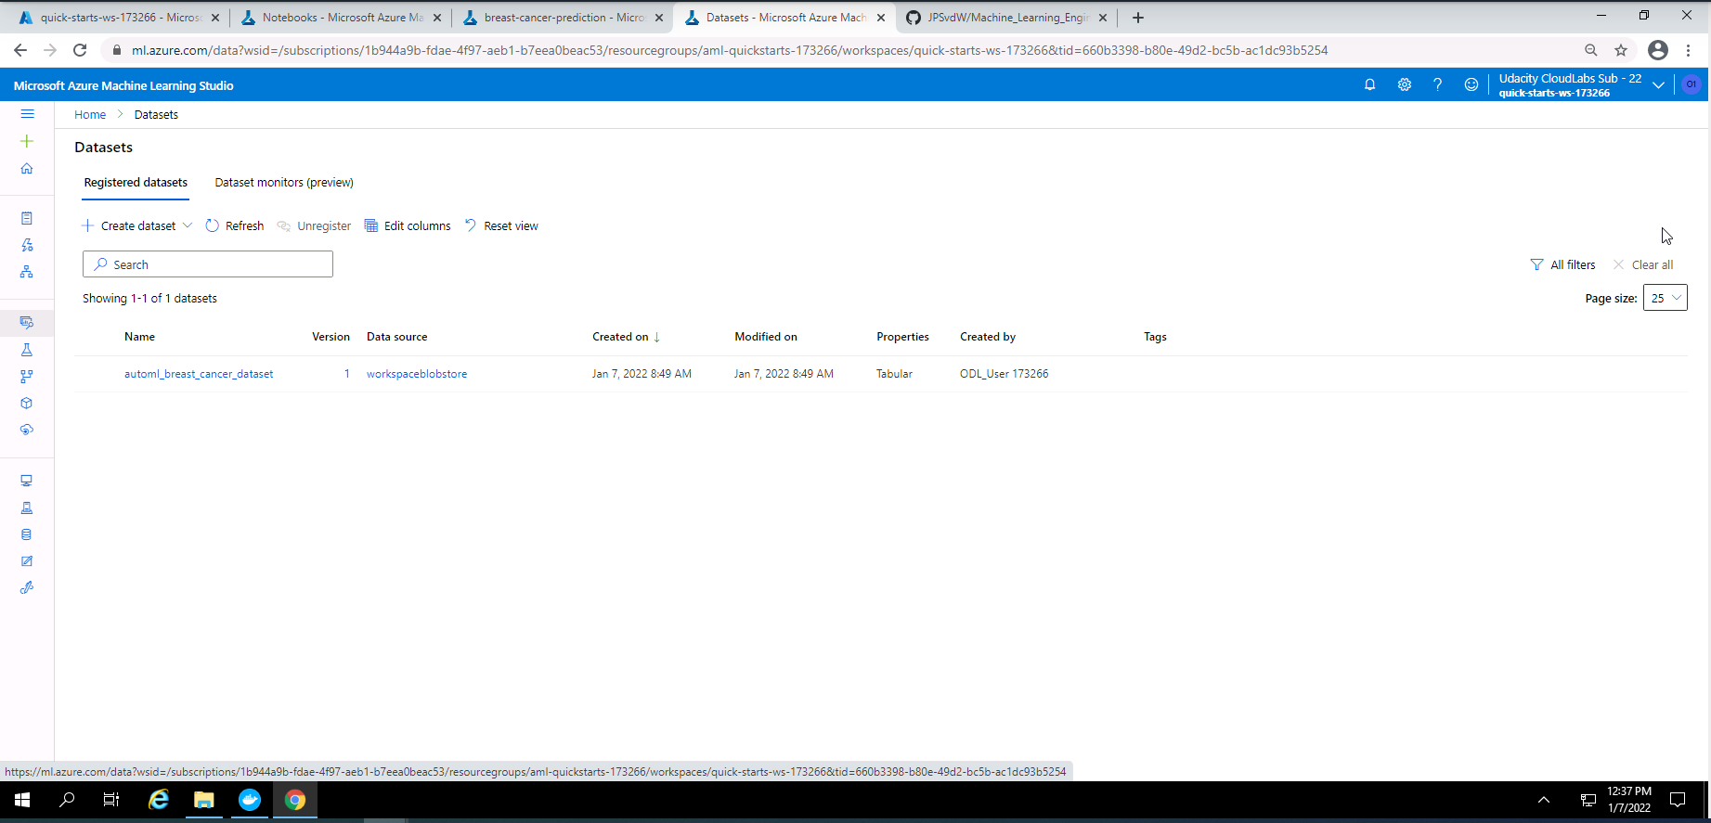Switch to Dataset monitors (preview) tab
Image resolution: width=1711 pixels, height=823 pixels.
[284, 183]
